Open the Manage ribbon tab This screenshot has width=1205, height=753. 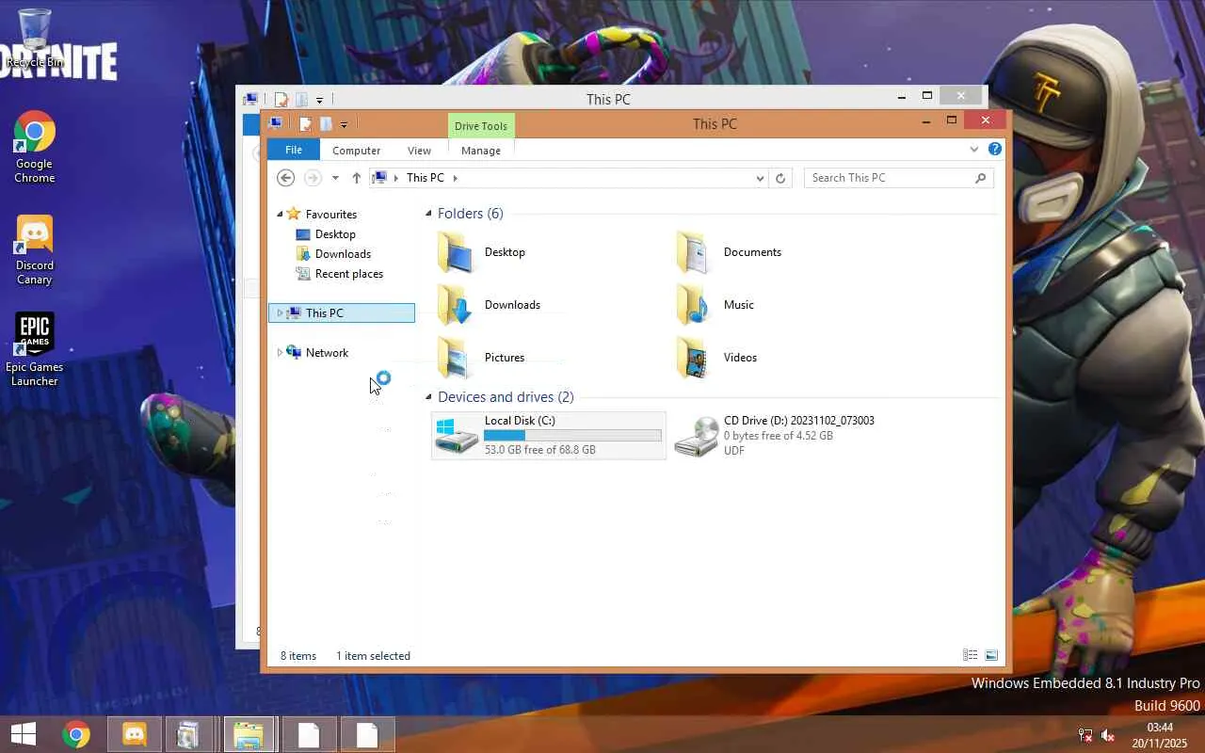tap(481, 150)
